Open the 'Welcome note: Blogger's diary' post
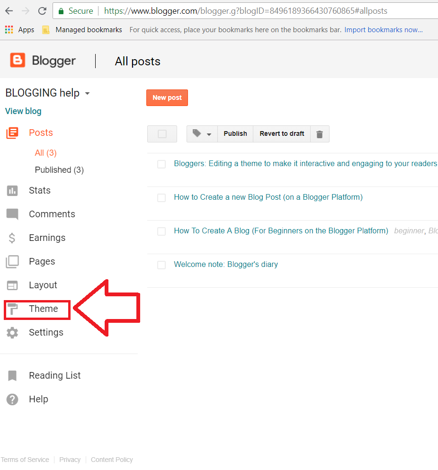 (x=226, y=265)
